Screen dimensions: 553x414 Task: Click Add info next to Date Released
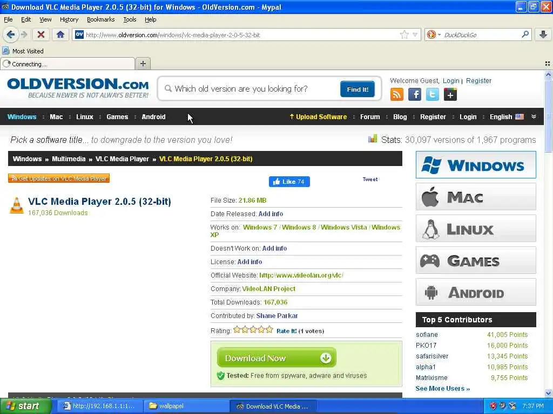click(271, 213)
